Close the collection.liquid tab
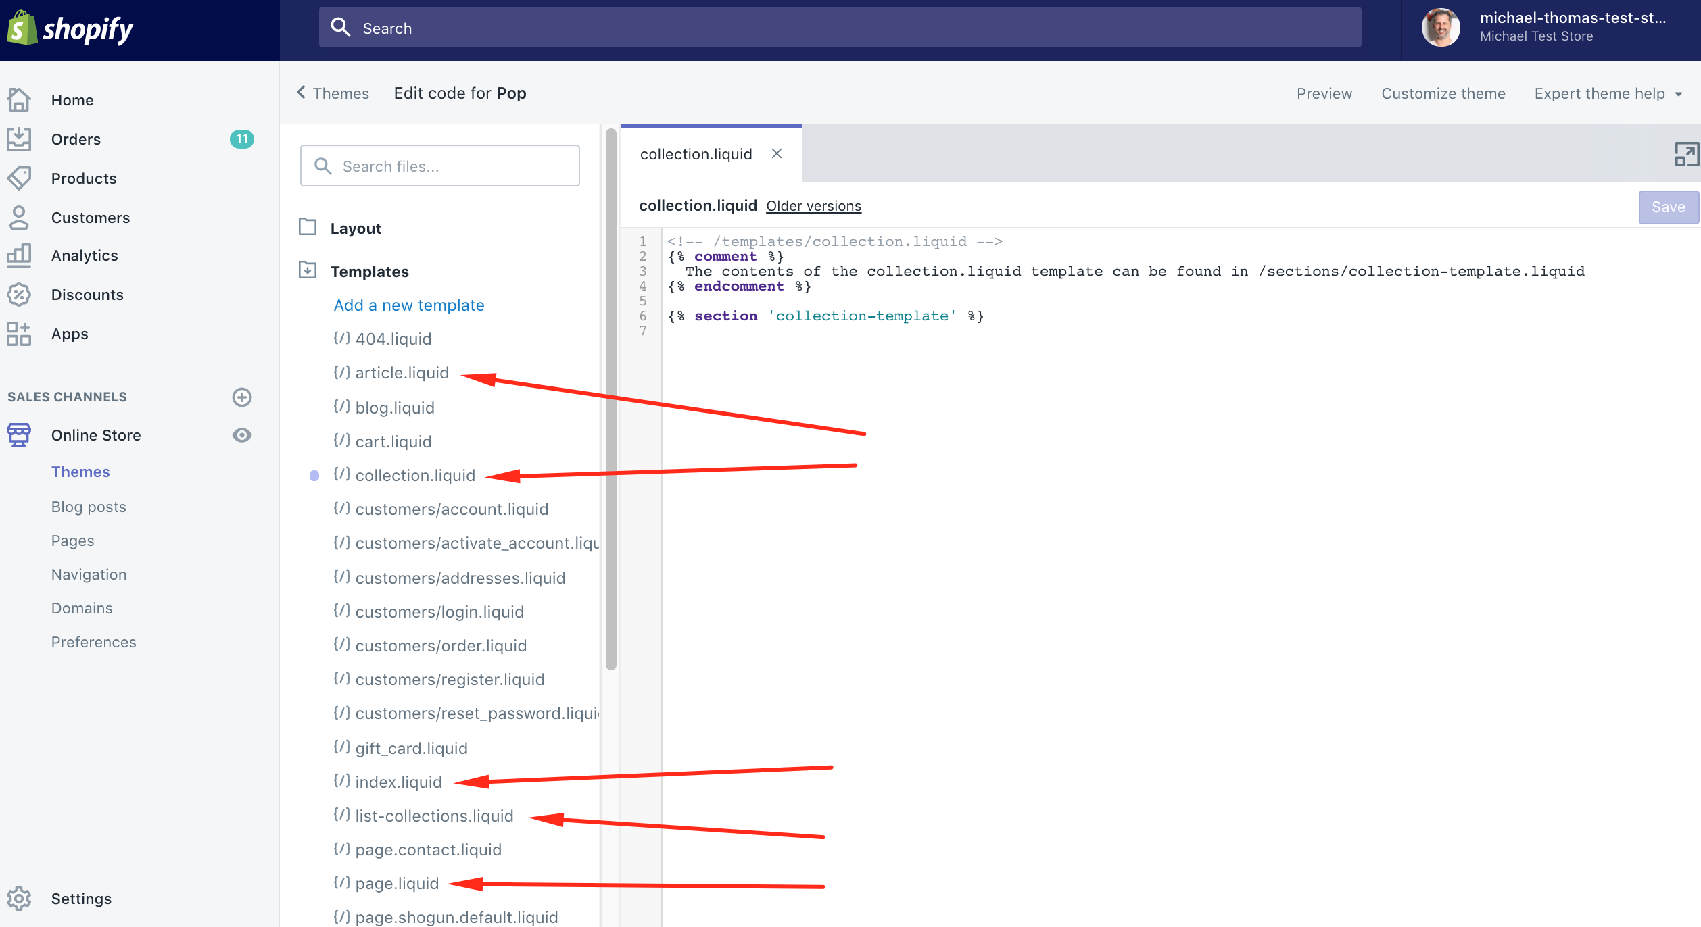Image resolution: width=1701 pixels, height=927 pixels. click(x=777, y=153)
